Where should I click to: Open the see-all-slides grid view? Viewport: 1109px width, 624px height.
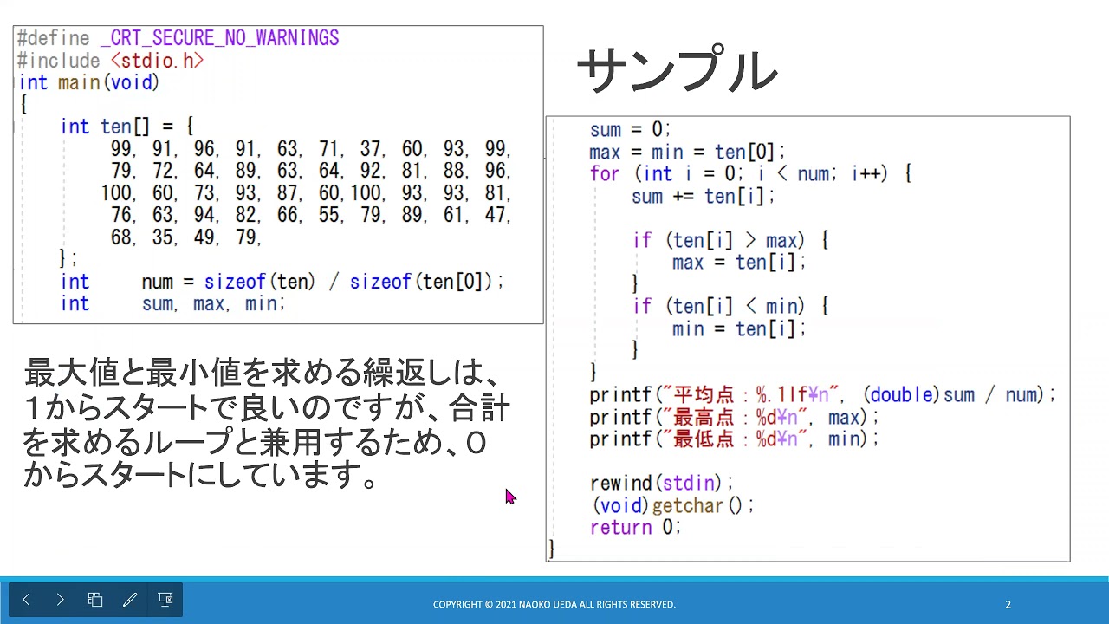[x=95, y=600]
